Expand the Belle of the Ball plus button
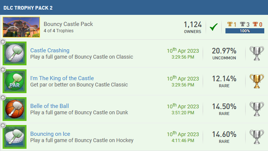 pos(3,98)
